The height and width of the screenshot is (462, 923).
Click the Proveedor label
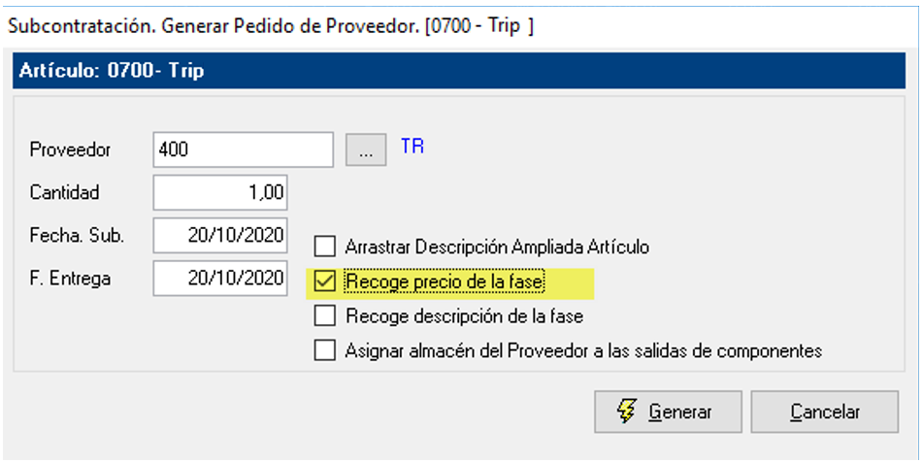pyautogui.click(x=70, y=149)
